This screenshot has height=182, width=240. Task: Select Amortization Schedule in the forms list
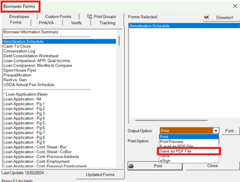59,41
